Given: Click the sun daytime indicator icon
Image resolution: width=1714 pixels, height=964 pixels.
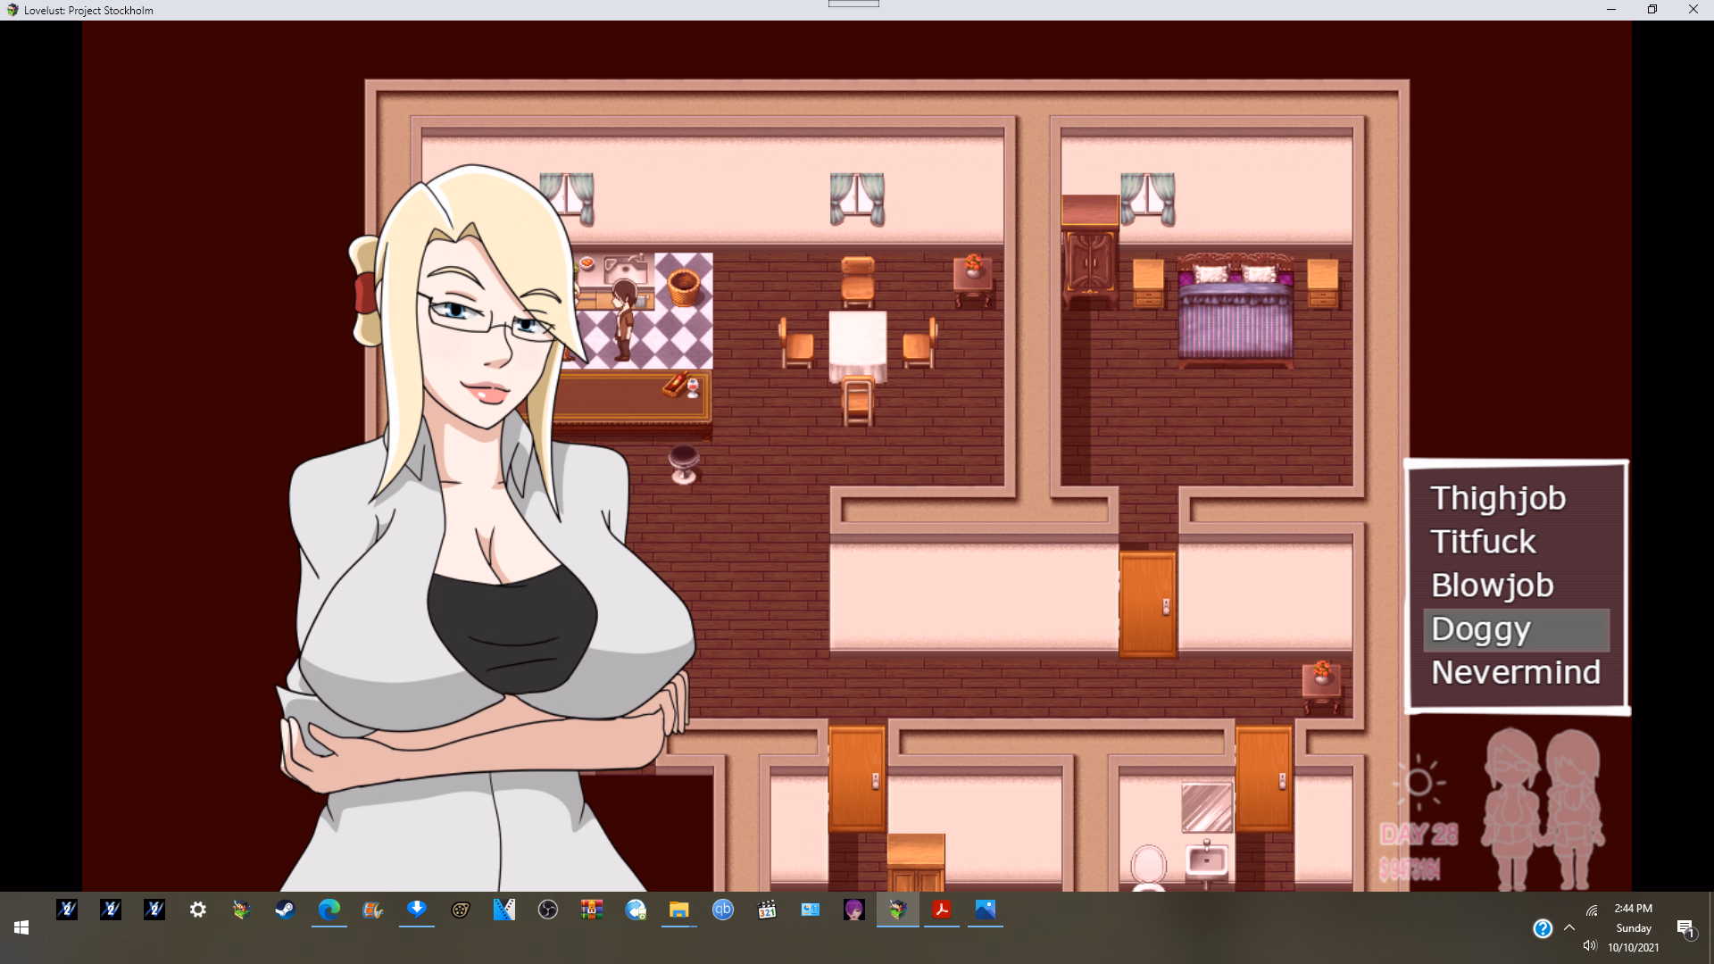Looking at the screenshot, I should (x=1419, y=783).
